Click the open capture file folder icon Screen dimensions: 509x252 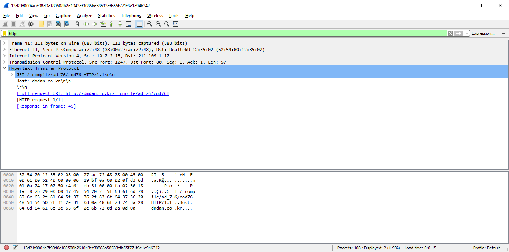click(x=41, y=24)
